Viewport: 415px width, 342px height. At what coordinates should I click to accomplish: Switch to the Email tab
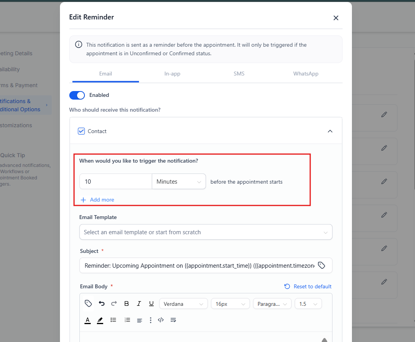(106, 74)
